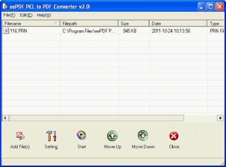Viewport: 226px width, 167px height.
Task: Close the window with title bar X
Action: (220, 6)
